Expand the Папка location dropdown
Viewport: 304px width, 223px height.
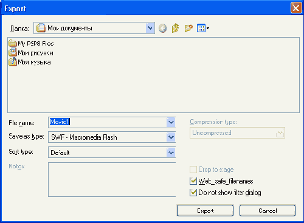pos(150,28)
